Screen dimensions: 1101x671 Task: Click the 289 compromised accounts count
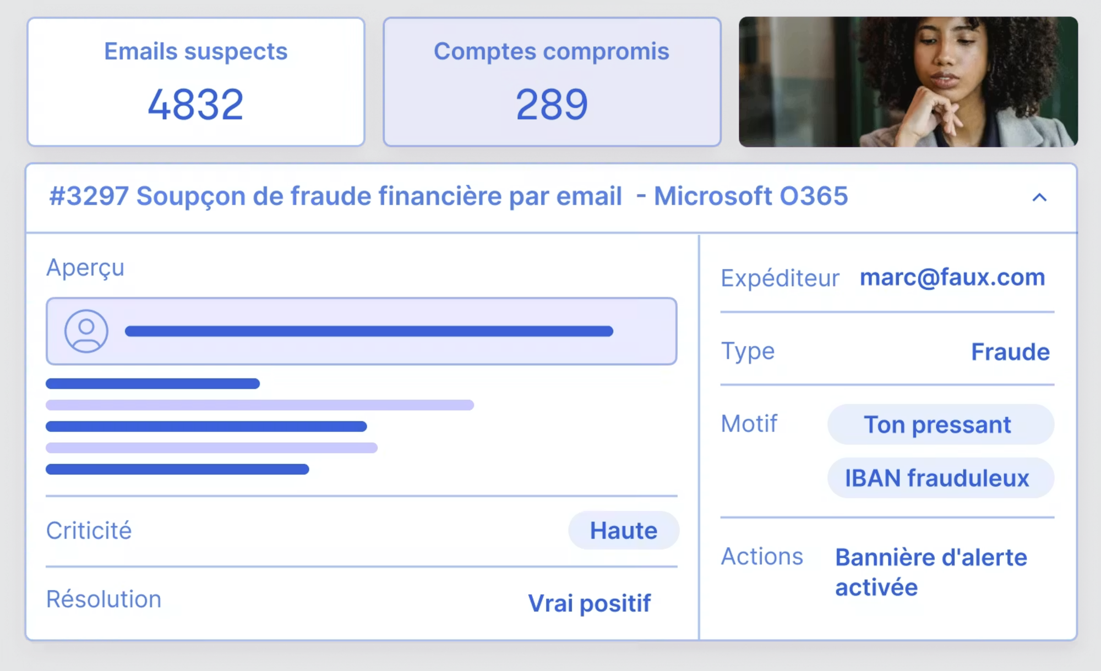(x=552, y=105)
